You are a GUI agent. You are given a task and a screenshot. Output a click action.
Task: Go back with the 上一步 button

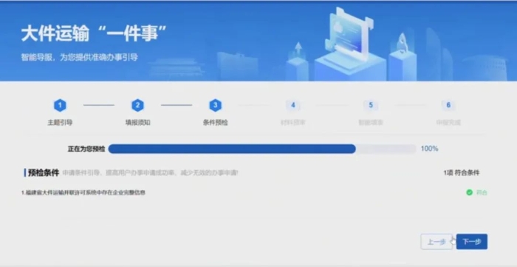point(436,242)
